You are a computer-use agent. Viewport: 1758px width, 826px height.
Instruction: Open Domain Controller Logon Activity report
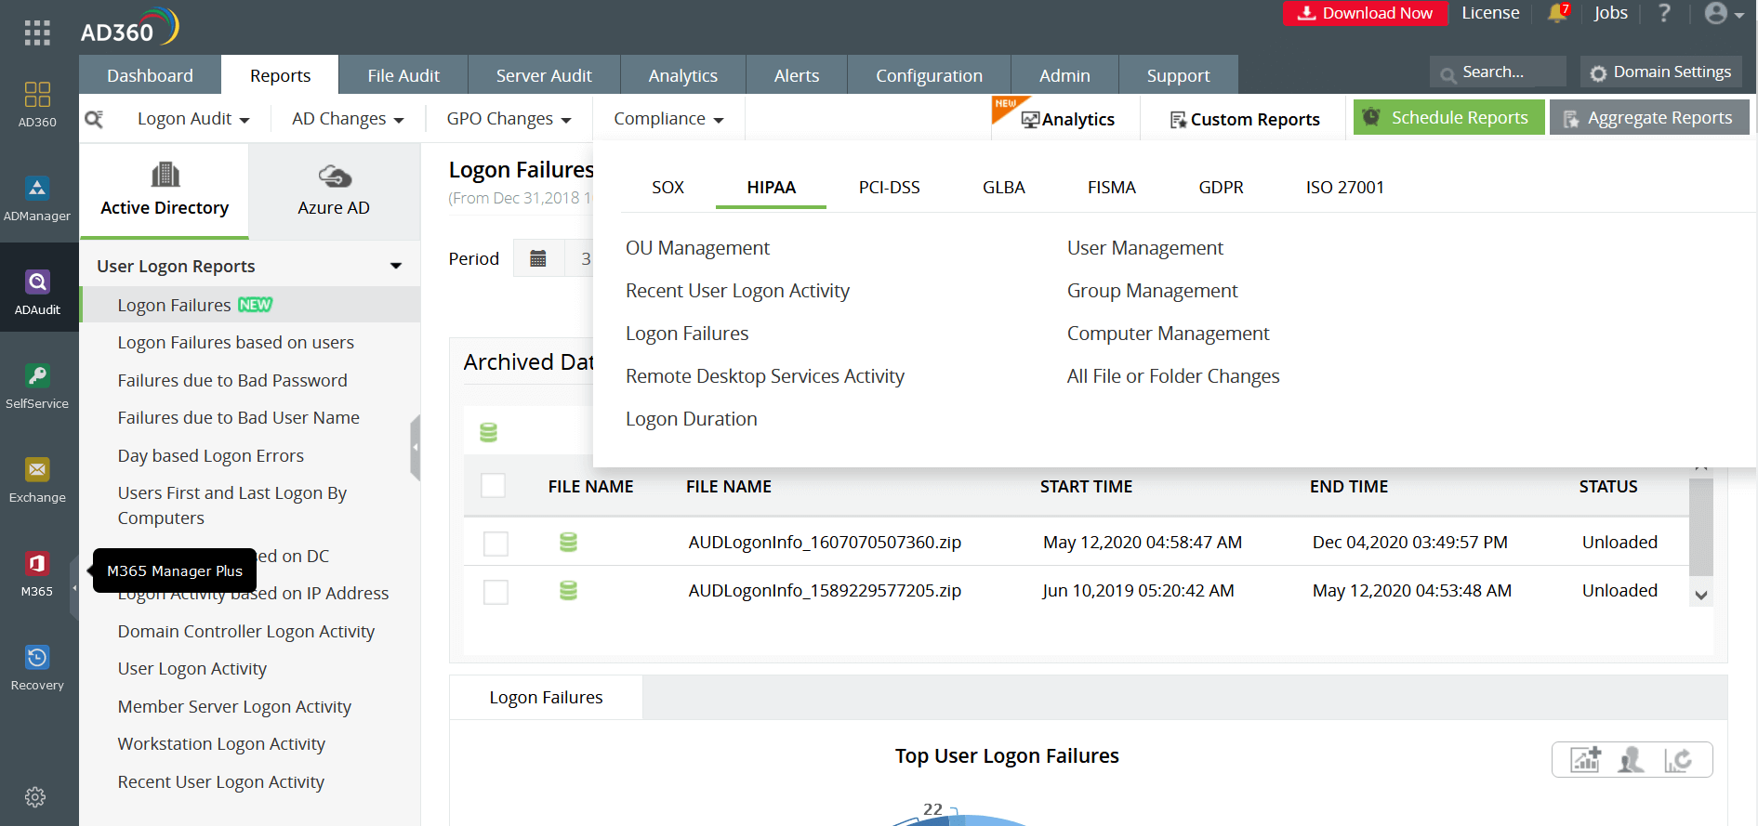tap(245, 631)
